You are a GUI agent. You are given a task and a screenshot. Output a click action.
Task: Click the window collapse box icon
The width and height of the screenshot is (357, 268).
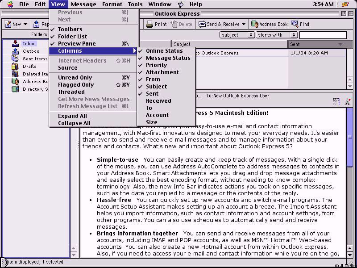pyautogui.click(x=351, y=14)
